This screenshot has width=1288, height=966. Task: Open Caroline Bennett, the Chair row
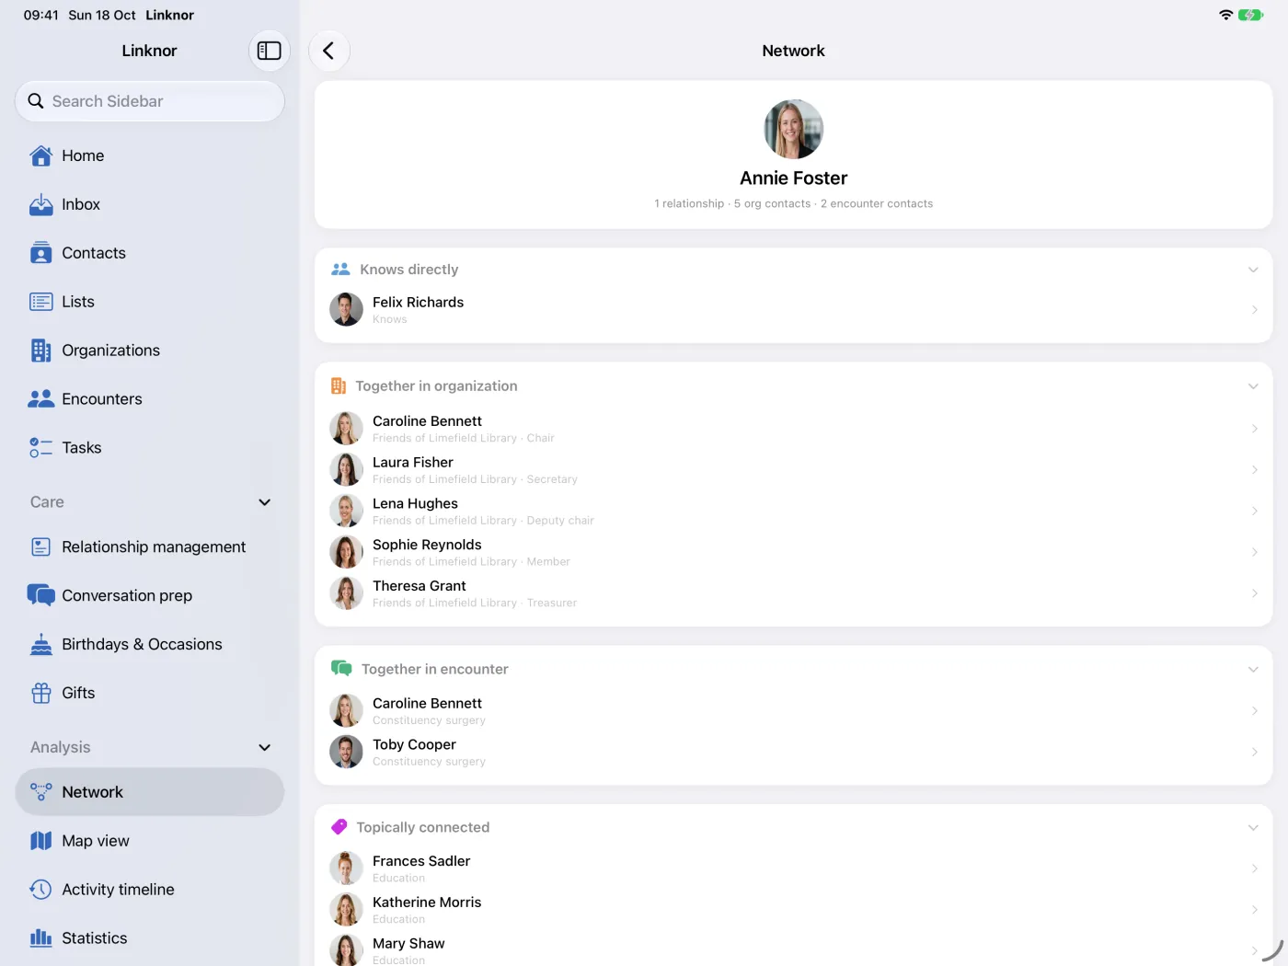click(793, 429)
